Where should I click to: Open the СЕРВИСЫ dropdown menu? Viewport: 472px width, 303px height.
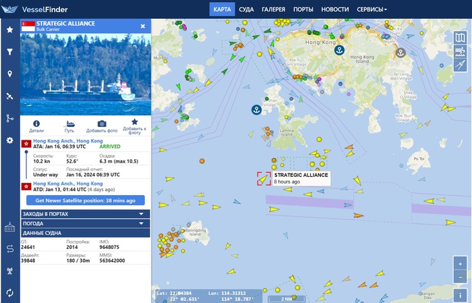[372, 9]
